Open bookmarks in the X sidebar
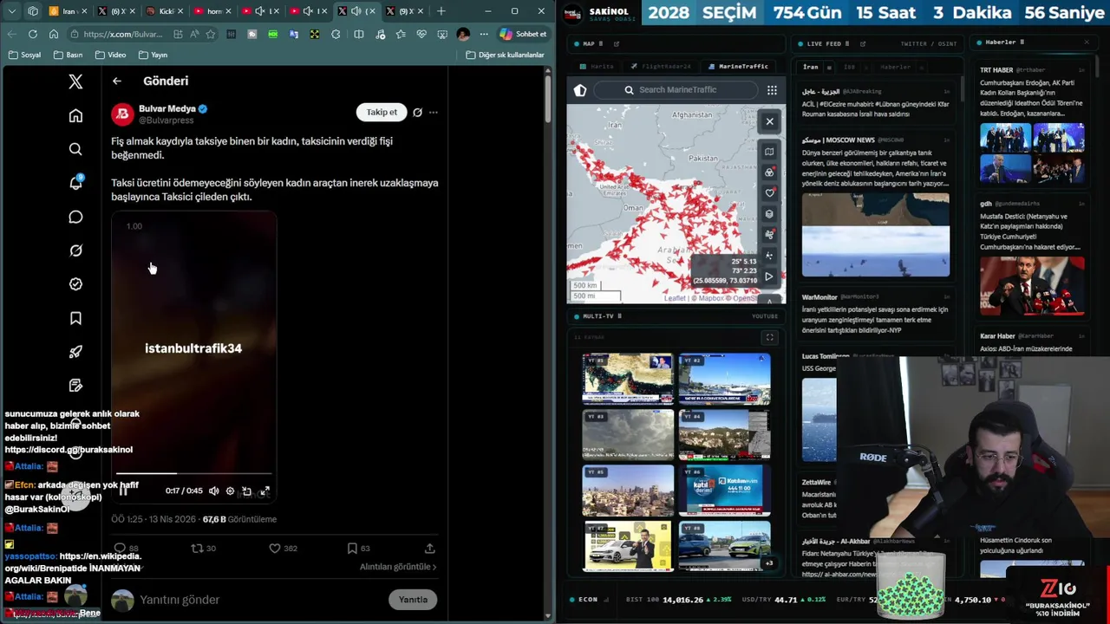Viewport: 1110px width, 624px height. 75,318
